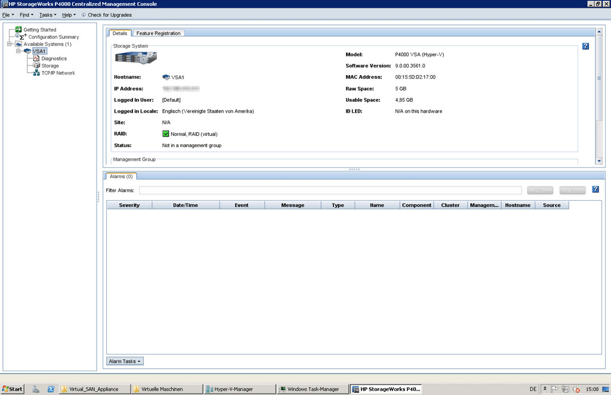Open Virtual_SAN_Appliance folder in taskbar

coord(94,389)
